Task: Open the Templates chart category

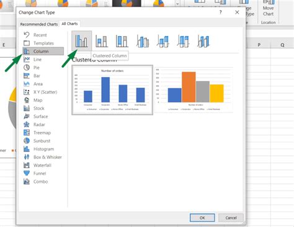Action: 43,43
